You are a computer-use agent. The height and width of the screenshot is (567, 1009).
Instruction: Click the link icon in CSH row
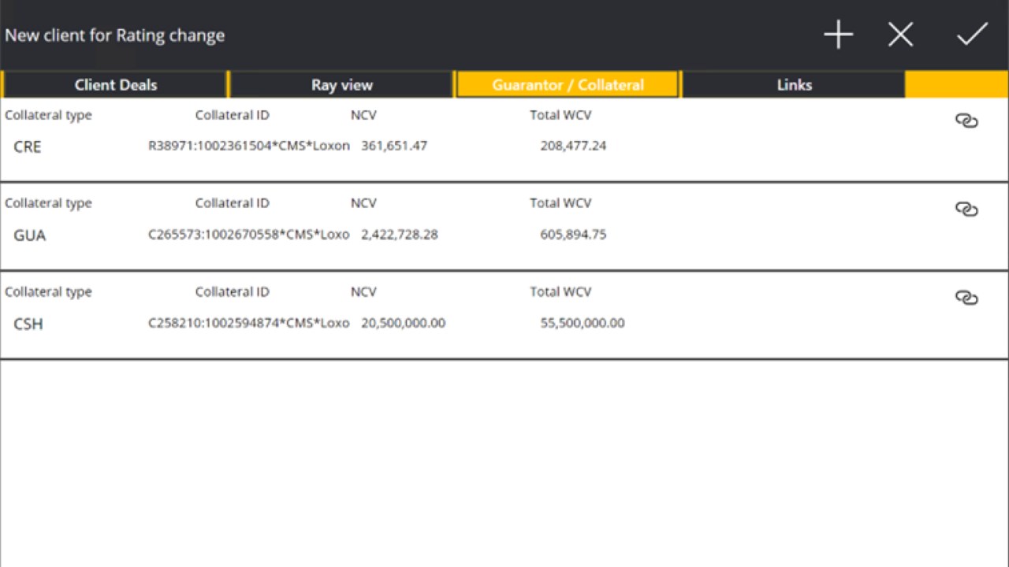coord(966,298)
